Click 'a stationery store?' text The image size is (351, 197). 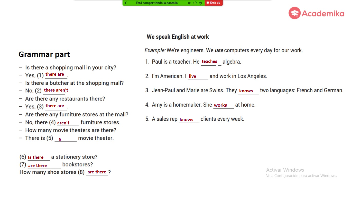[x=74, y=157]
